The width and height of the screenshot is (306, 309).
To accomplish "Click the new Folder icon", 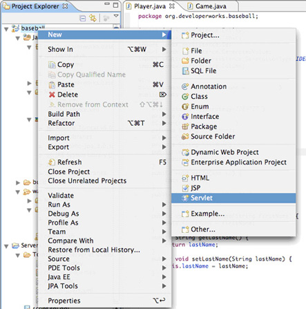I will tap(185, 61).
